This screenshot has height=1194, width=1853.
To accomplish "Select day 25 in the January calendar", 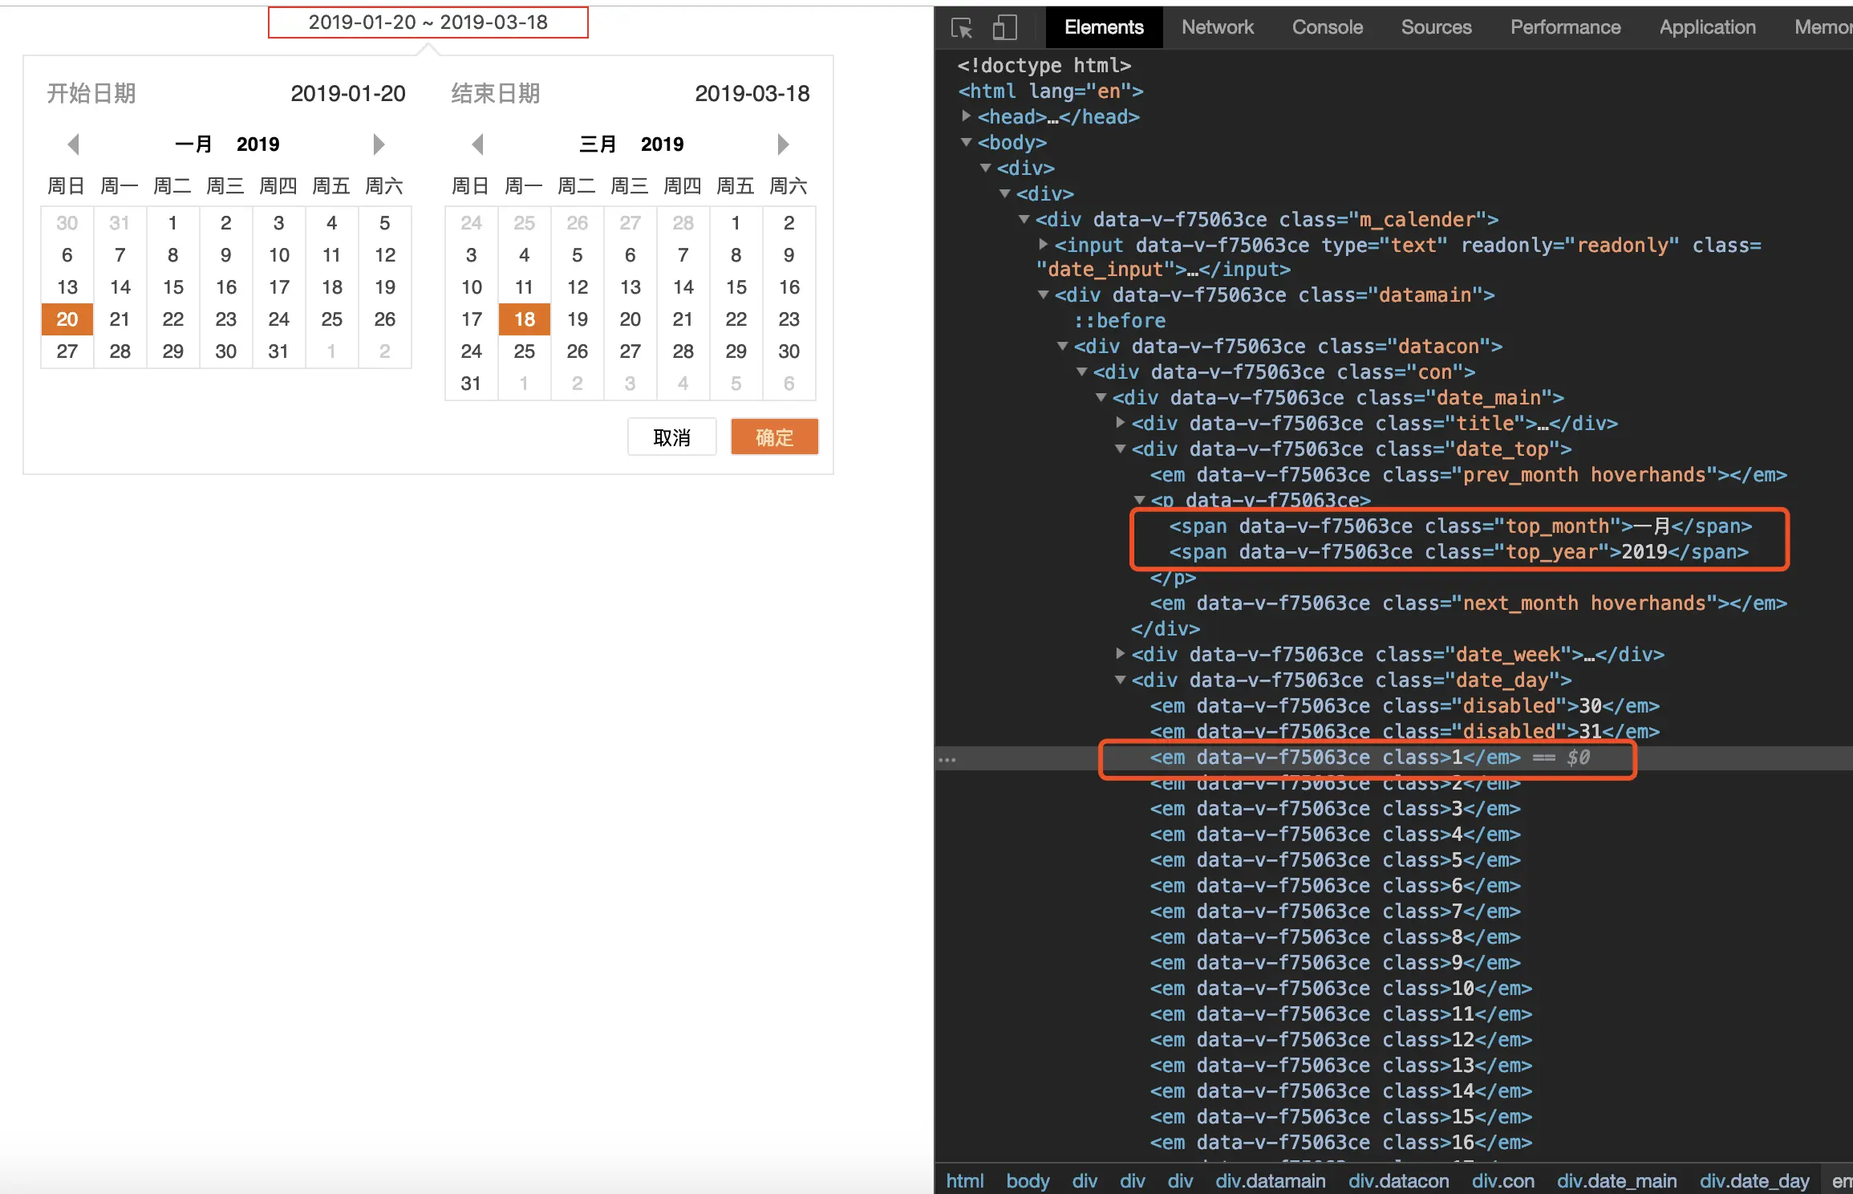I will pyautogui.click(x=331, y=319).
